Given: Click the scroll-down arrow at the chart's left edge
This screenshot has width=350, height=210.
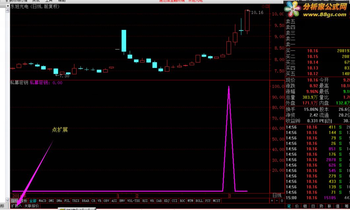Looking at the screenshot, I should 7,200.
